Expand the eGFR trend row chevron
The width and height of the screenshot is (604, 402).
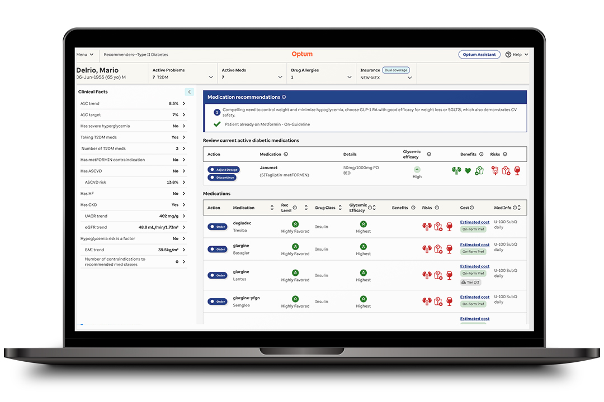coord(184,227)
